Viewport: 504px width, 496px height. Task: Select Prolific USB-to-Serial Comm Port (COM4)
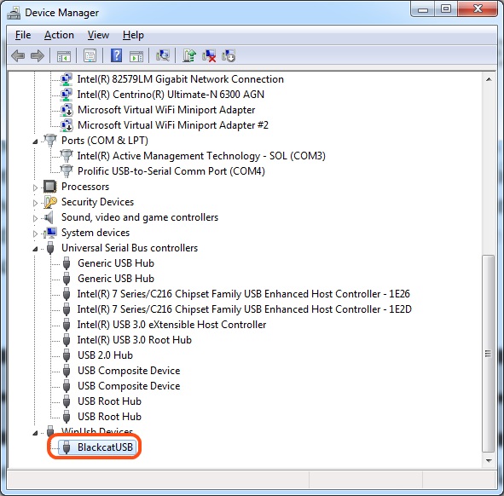(x=171, y=171)
